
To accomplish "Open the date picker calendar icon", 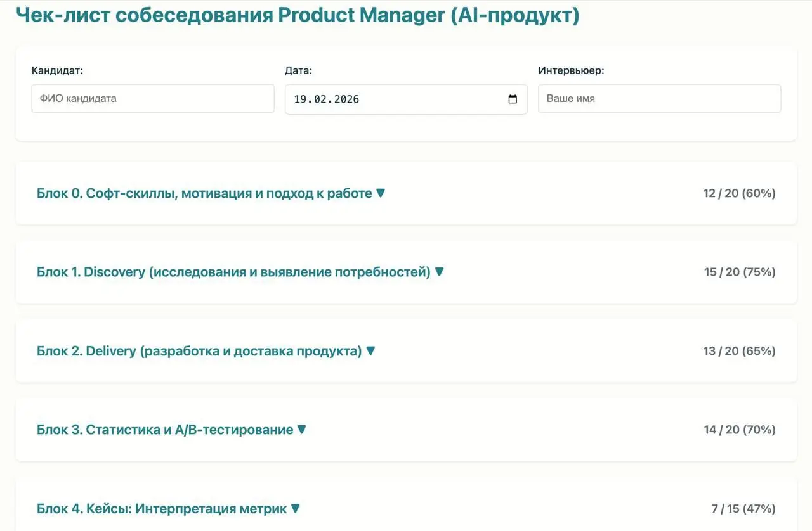I will (x=513, y=99).
